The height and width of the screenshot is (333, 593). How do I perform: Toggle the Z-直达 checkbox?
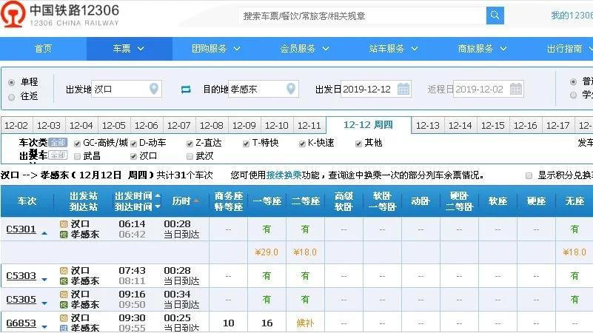tap(190, 144)
